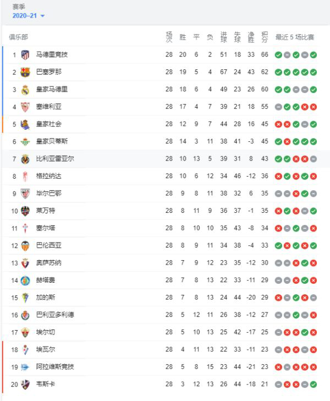Click the 最近 5 场比赛 header
The image size is (330, 401).
click(x=295, y=37)
